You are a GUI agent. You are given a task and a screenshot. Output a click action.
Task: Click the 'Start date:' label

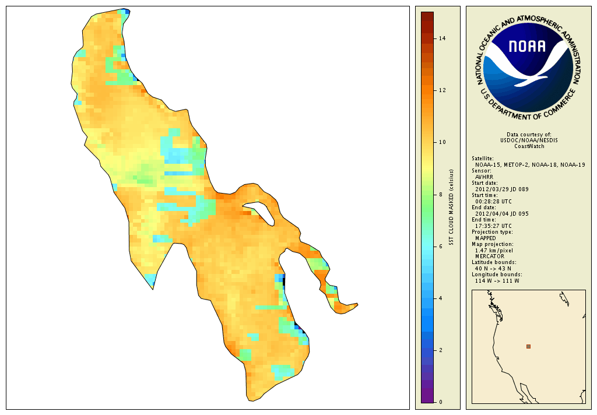point(484,183)
